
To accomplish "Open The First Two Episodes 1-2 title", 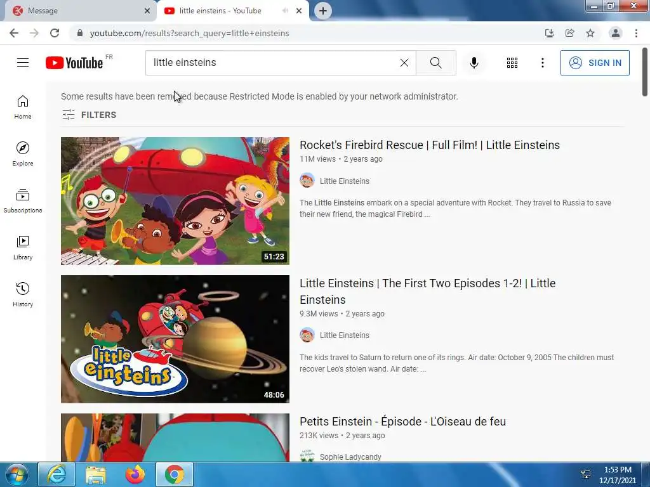I will 427,291.
